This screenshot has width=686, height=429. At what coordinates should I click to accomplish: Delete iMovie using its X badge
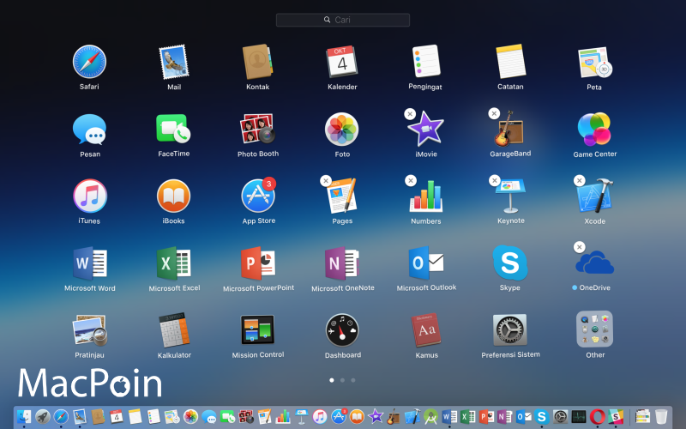(x=410, y=113)
